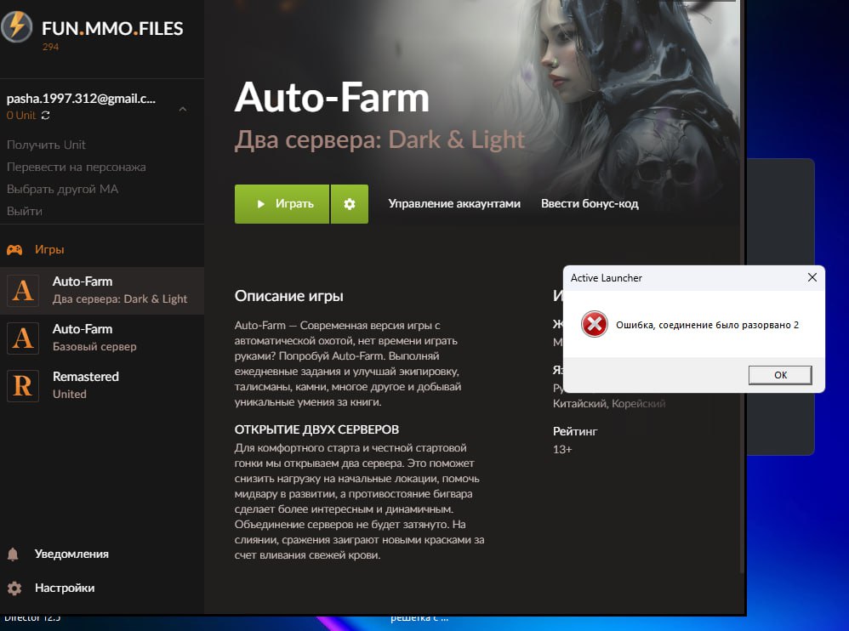The width and height of the screenshot is (849, 631).
Task: Close the Active Launcher error dialog
Action: coord(812,278)
